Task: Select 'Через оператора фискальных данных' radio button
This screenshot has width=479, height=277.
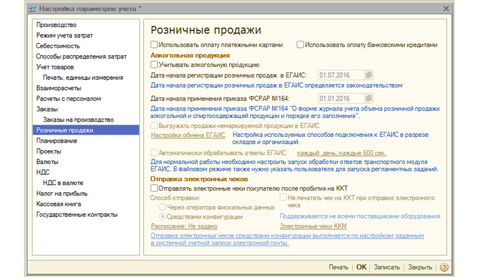Action: coord(162,207)
